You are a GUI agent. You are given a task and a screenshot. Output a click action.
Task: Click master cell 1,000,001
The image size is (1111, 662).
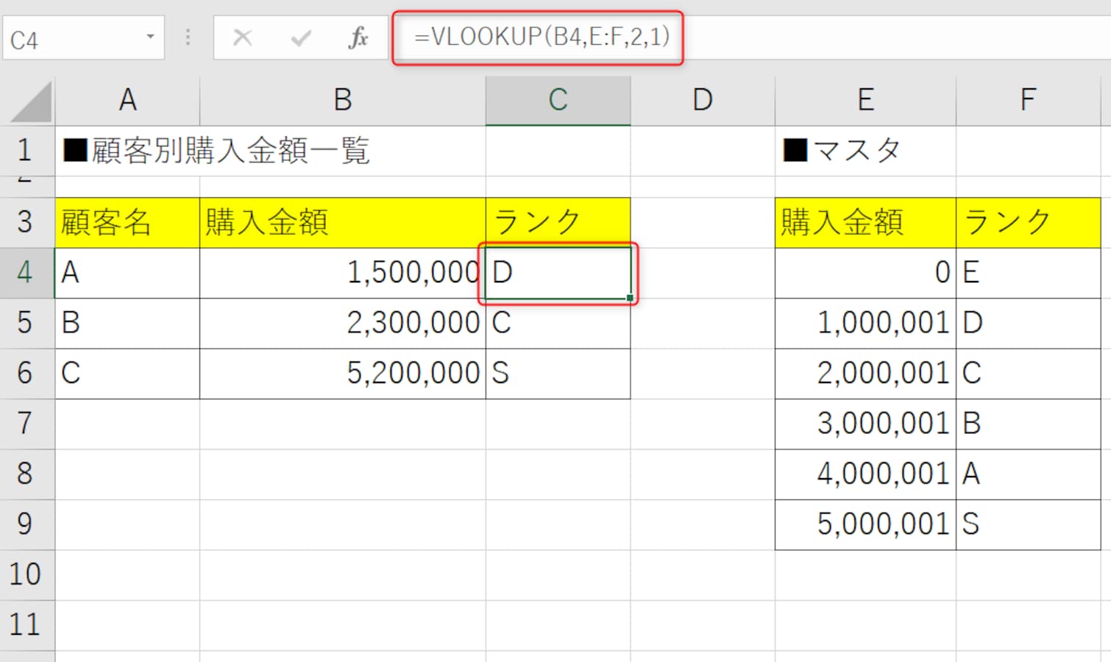[865, 323]
